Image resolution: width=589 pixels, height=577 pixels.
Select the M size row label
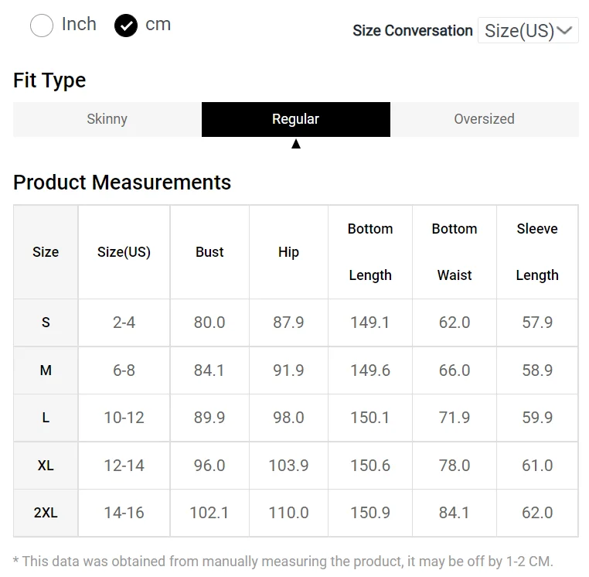tap(46, 370)
